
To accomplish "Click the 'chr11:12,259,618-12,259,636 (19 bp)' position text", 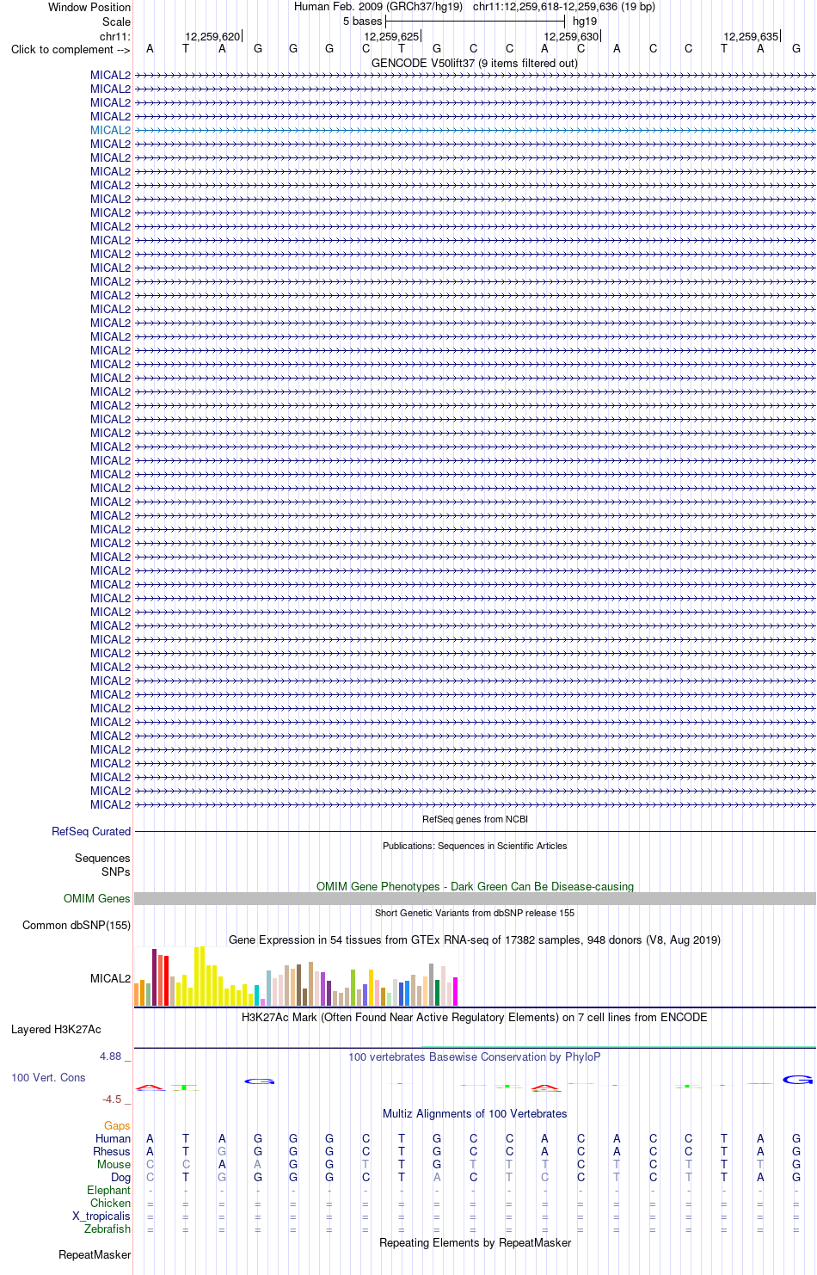I will click(x=564, y=6).
